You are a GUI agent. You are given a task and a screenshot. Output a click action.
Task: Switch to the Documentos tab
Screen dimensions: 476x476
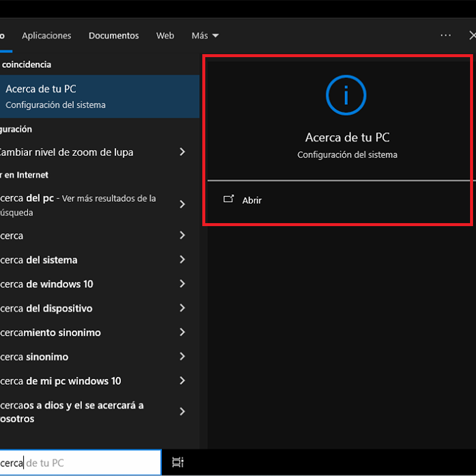point(114,36)
